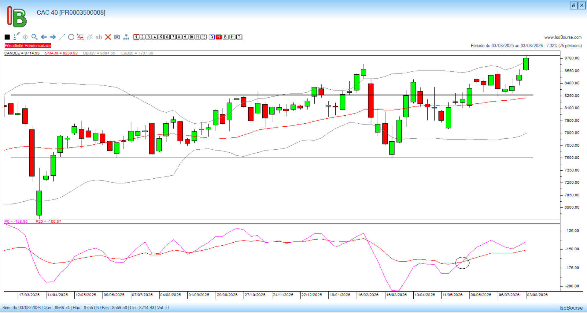Activate the crosshair target tool

point(25,37)
